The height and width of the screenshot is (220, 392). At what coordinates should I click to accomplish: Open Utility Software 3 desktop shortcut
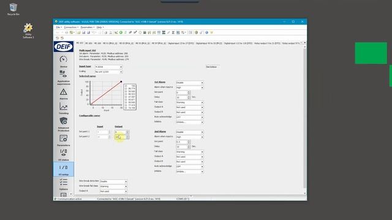28,31
